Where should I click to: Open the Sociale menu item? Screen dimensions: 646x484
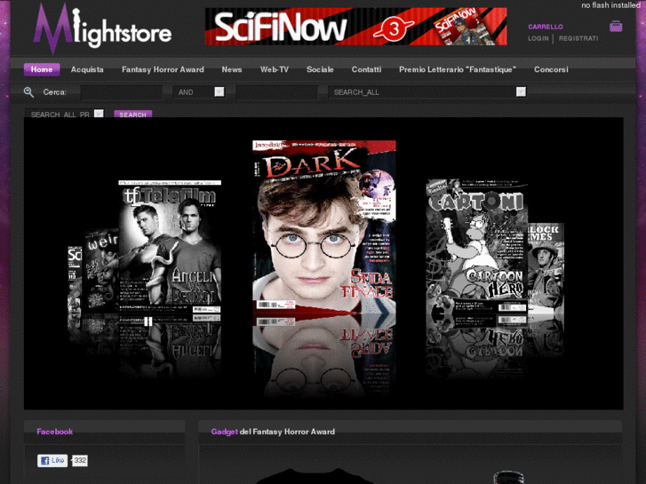320,69
